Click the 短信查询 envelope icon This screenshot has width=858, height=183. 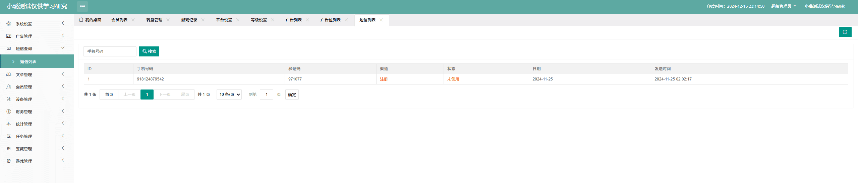pyautogui.click(x=9, y=48)
